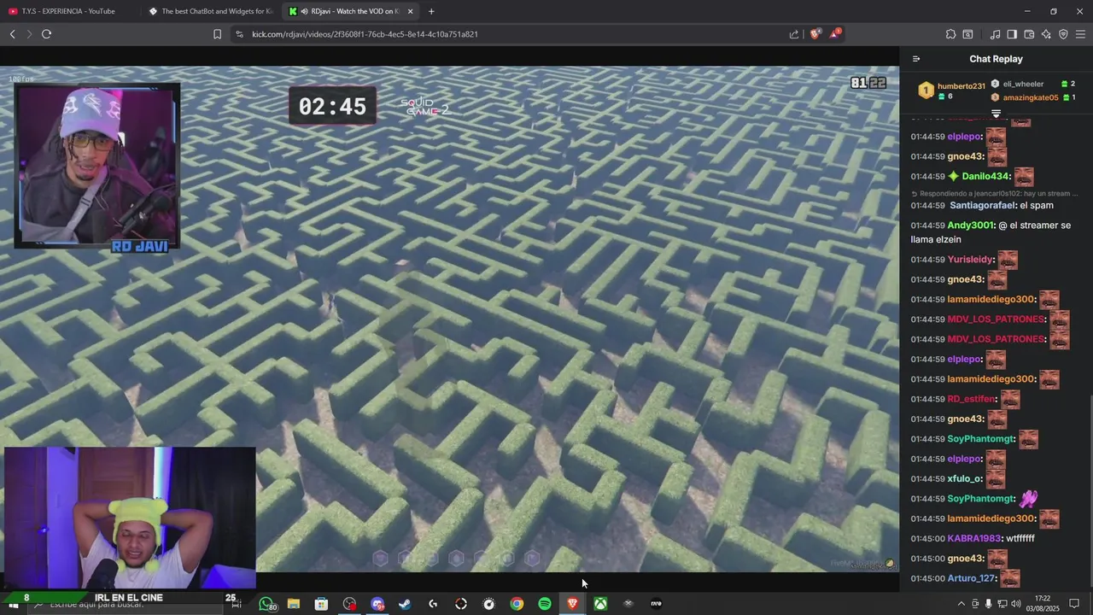Open Logitech G HUB from taskbar
The width and height of the screenshot is (1093, 615).
point(433,604)
